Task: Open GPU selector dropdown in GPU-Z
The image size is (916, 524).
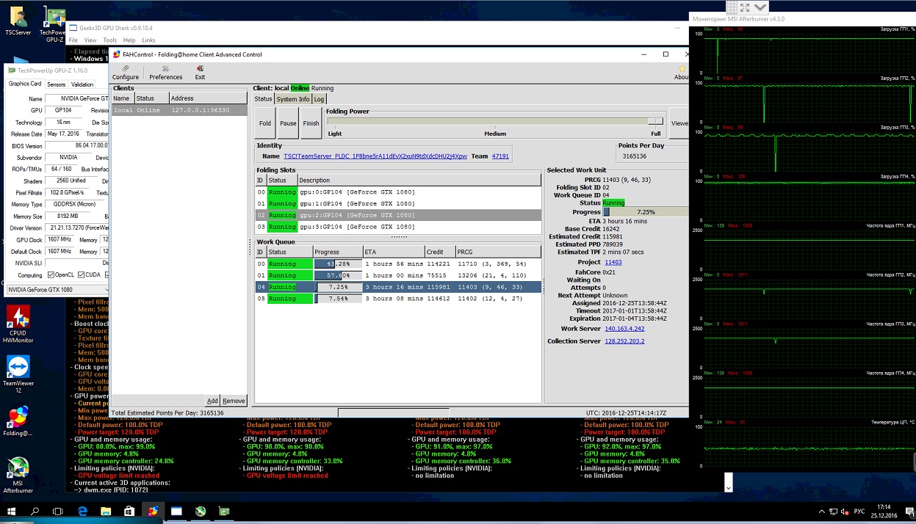Action: [57, 290]
